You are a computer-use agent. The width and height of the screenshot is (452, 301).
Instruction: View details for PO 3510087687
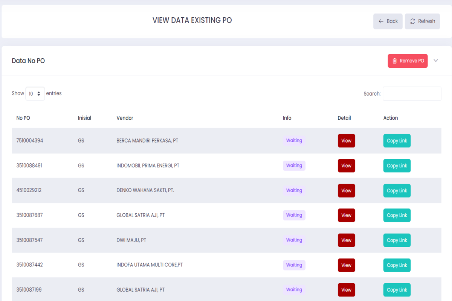(346, 215)
